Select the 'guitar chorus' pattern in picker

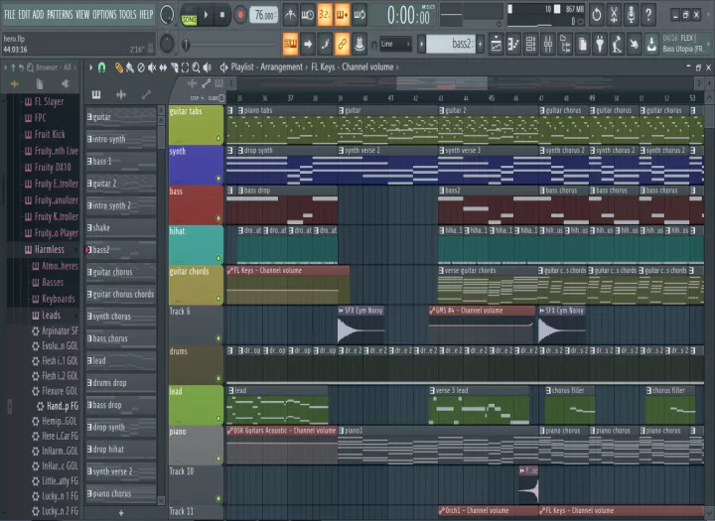(x=121, y=272)
